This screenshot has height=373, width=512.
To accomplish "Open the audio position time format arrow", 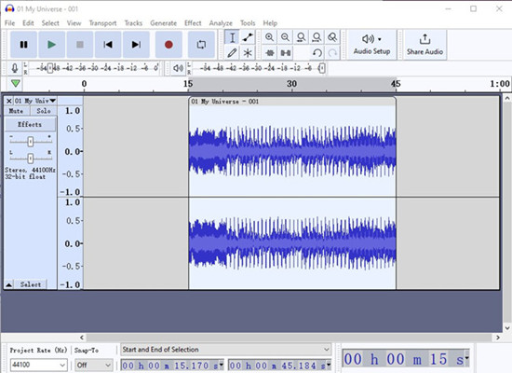I will [x=467, y=359].
